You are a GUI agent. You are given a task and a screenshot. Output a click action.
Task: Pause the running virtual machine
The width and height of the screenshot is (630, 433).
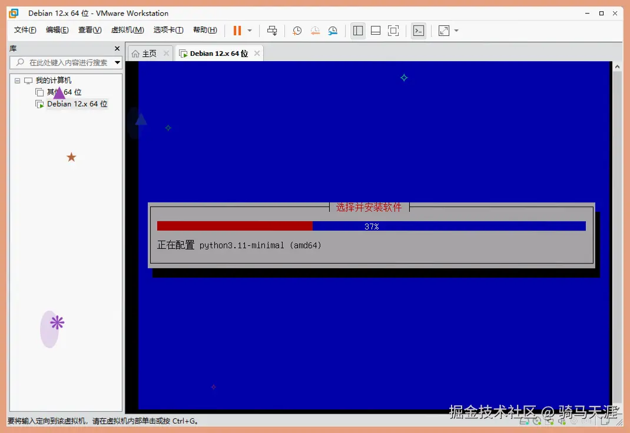click(x=237, y=31)
